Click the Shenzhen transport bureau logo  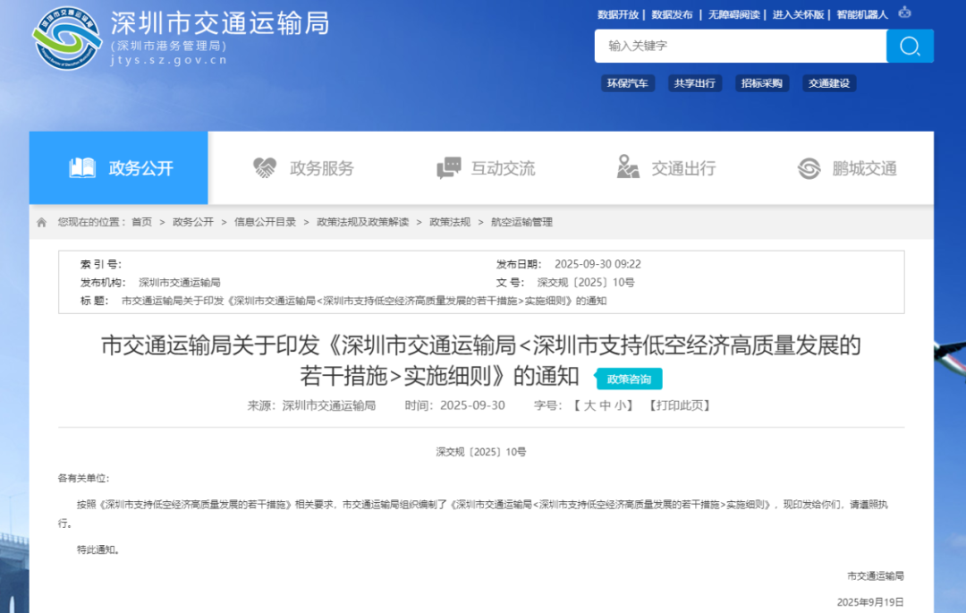(x=66, y=38)
